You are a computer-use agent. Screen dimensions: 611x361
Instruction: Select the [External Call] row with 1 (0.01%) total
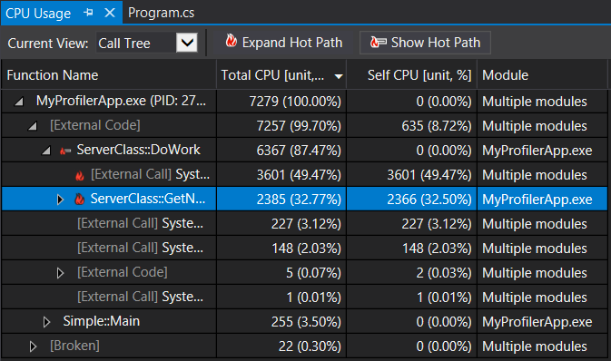pos(304,298)
